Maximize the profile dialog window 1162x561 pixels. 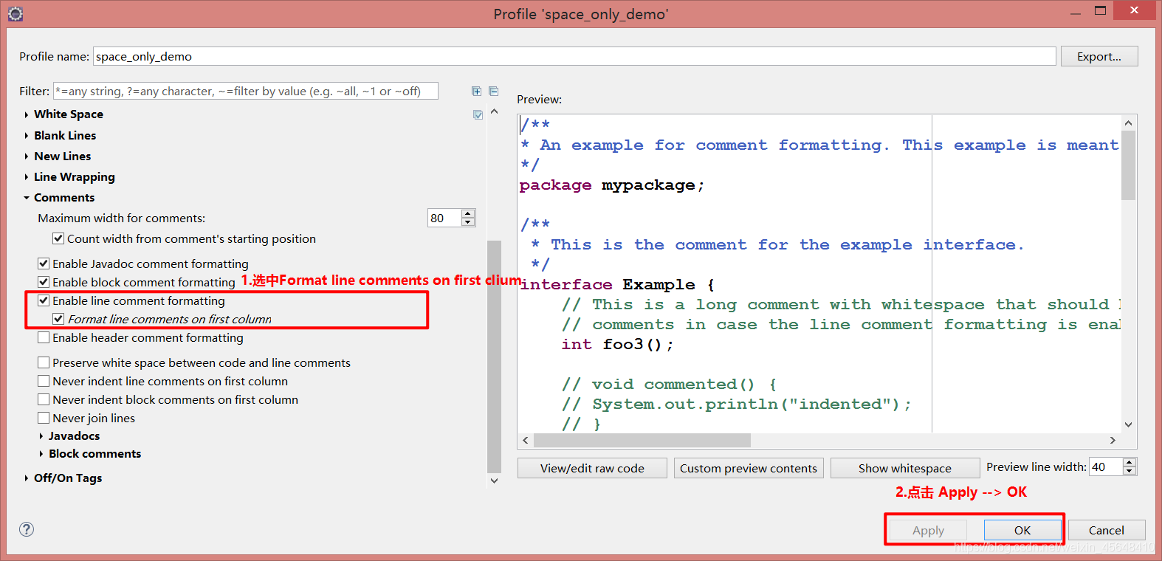coord(1100,10)
